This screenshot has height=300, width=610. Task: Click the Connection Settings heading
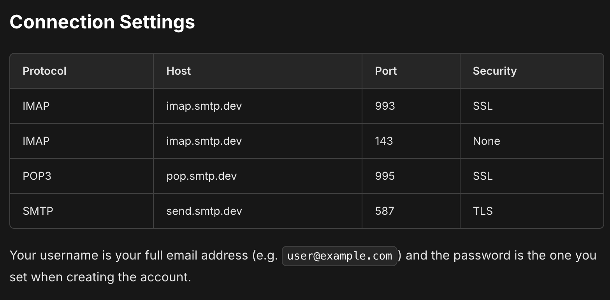pos(102,22)
